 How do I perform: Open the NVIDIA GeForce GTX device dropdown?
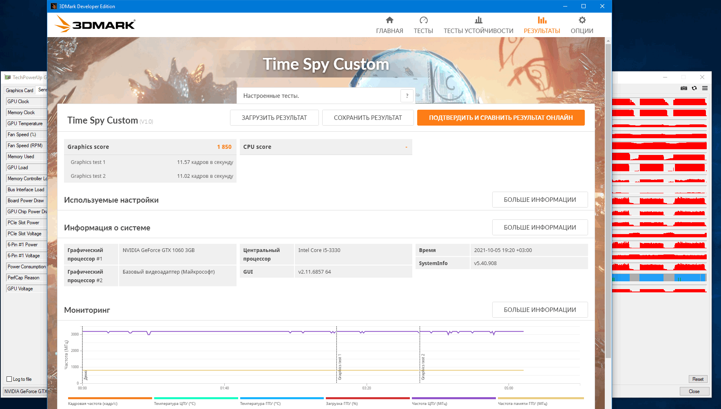tap(25, 391)
